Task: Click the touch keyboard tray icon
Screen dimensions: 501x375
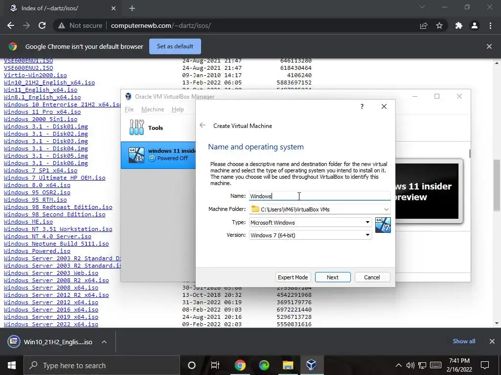Action: [436, 365]
